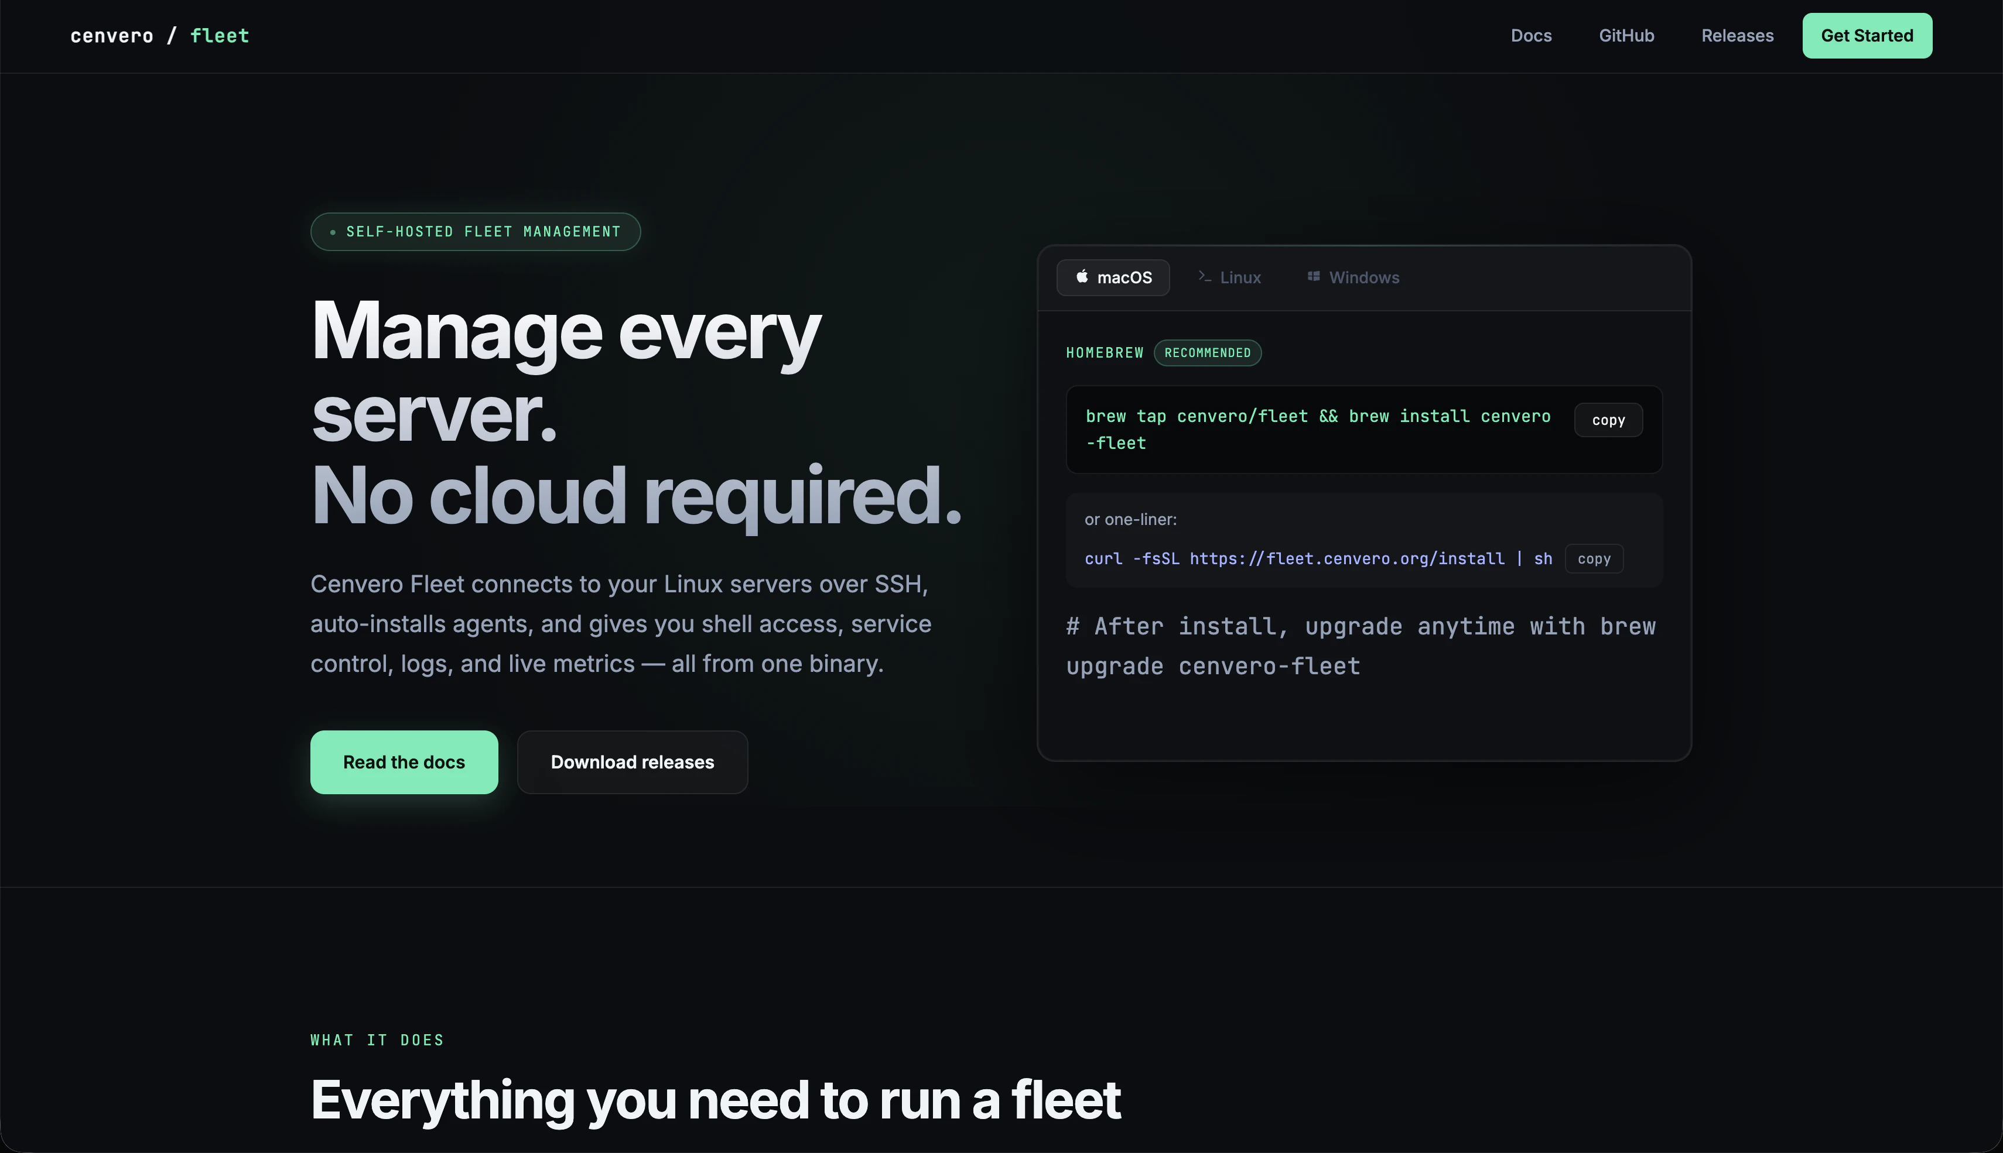Click the SELF-HOSTED FLEET MANAGEMENT badge

pos(474,231)
